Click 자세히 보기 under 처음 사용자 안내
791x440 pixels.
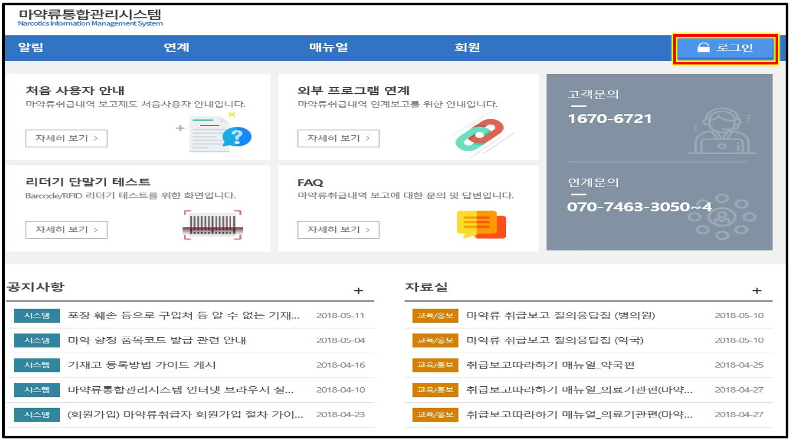[67, 138]
